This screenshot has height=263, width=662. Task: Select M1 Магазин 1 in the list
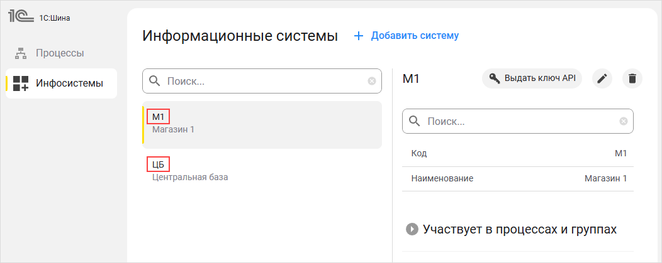[262, 124]
